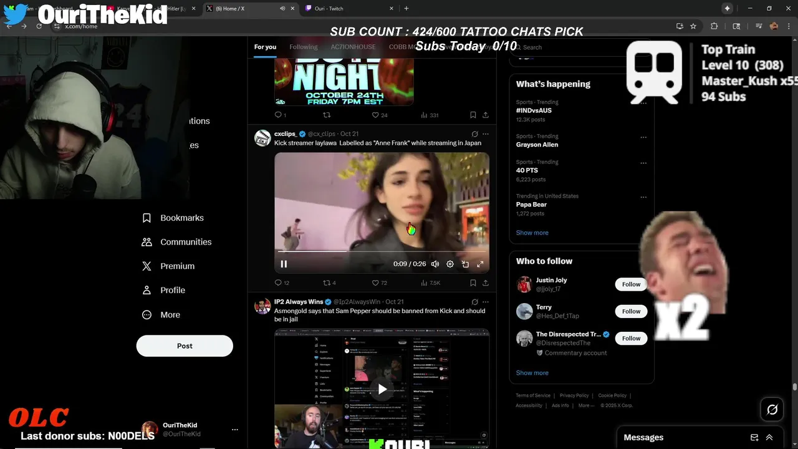Bookmark this page with the star icon
The width and height of the screenshot is (798, 449).
pyautogui.click(x=693, y=26)
